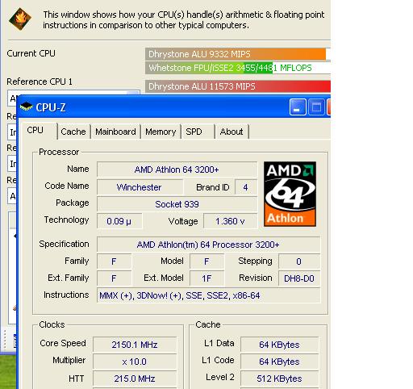
Task: Click the Core Speed value 2150.1 MHz
Action: (x=135, y=345)
